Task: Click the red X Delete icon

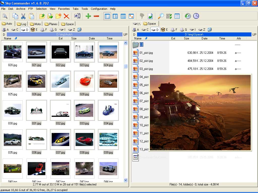Action: pyautogui.click(x=66, y=16)
